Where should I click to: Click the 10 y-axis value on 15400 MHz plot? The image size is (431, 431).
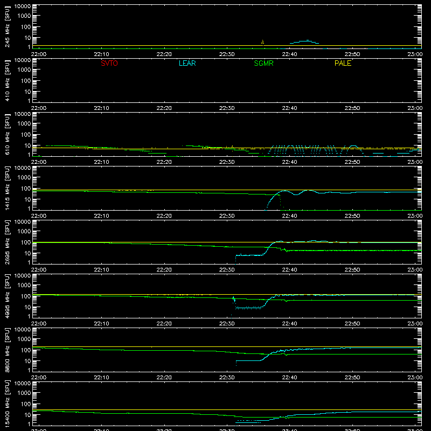click(27, 415)
